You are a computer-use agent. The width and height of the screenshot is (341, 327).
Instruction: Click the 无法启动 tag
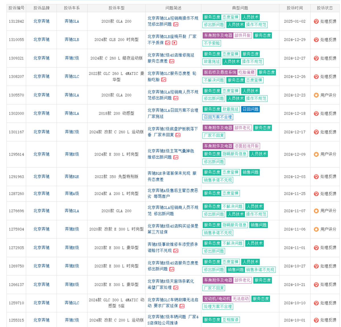pos(240,299)
